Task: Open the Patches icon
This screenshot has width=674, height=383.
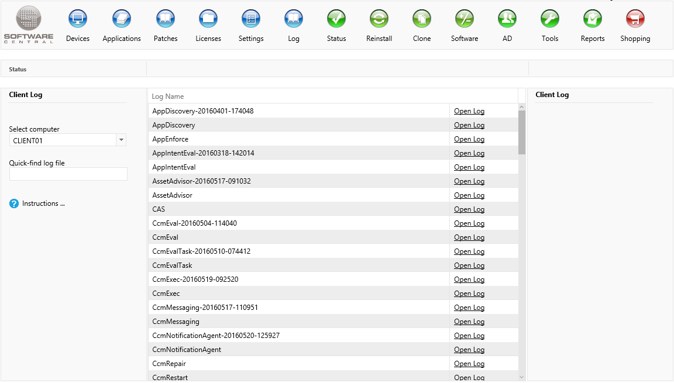Action: [166, 19]
